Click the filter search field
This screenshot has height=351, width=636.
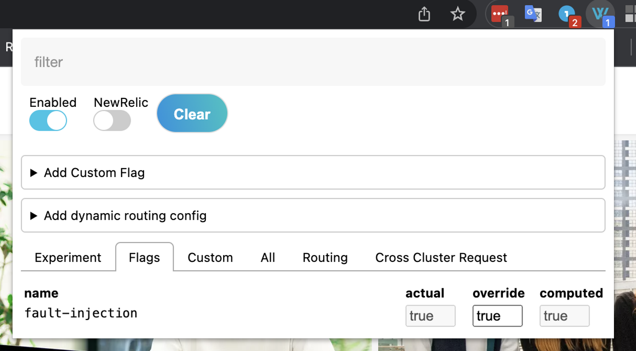coord(313,62)
